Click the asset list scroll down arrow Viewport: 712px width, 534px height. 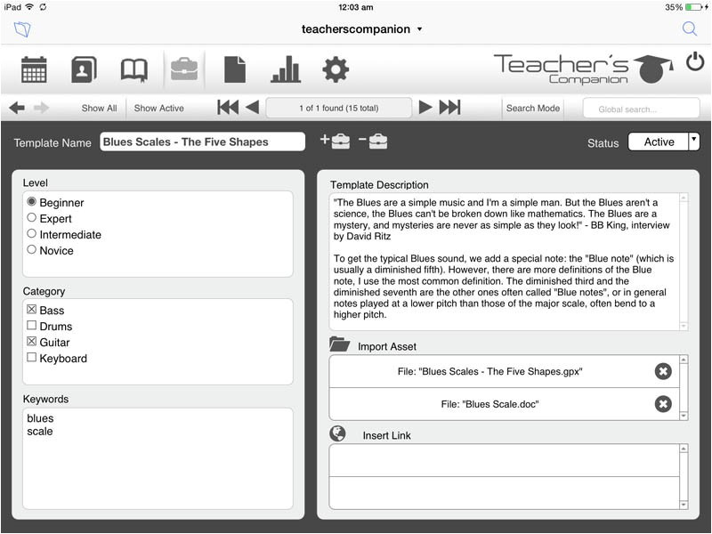click(x=684, y=416)
